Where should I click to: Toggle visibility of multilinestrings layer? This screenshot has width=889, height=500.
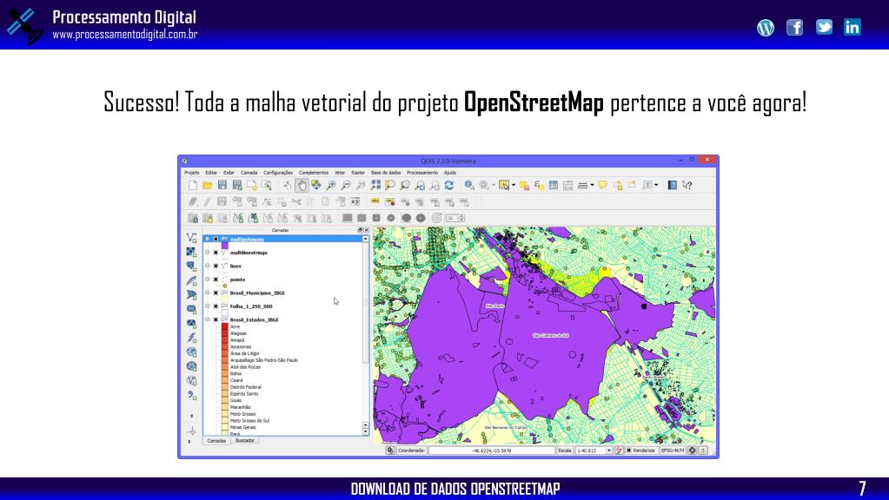pos(216,253)
